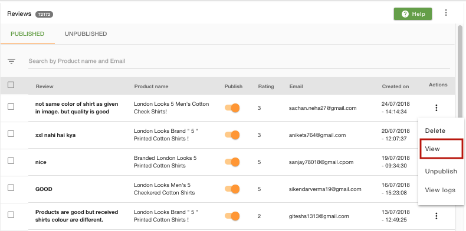The height and width of the screenshot is (231, 466).
Task: Click the filter icon beside search
Action: click(x=12, y=61)
